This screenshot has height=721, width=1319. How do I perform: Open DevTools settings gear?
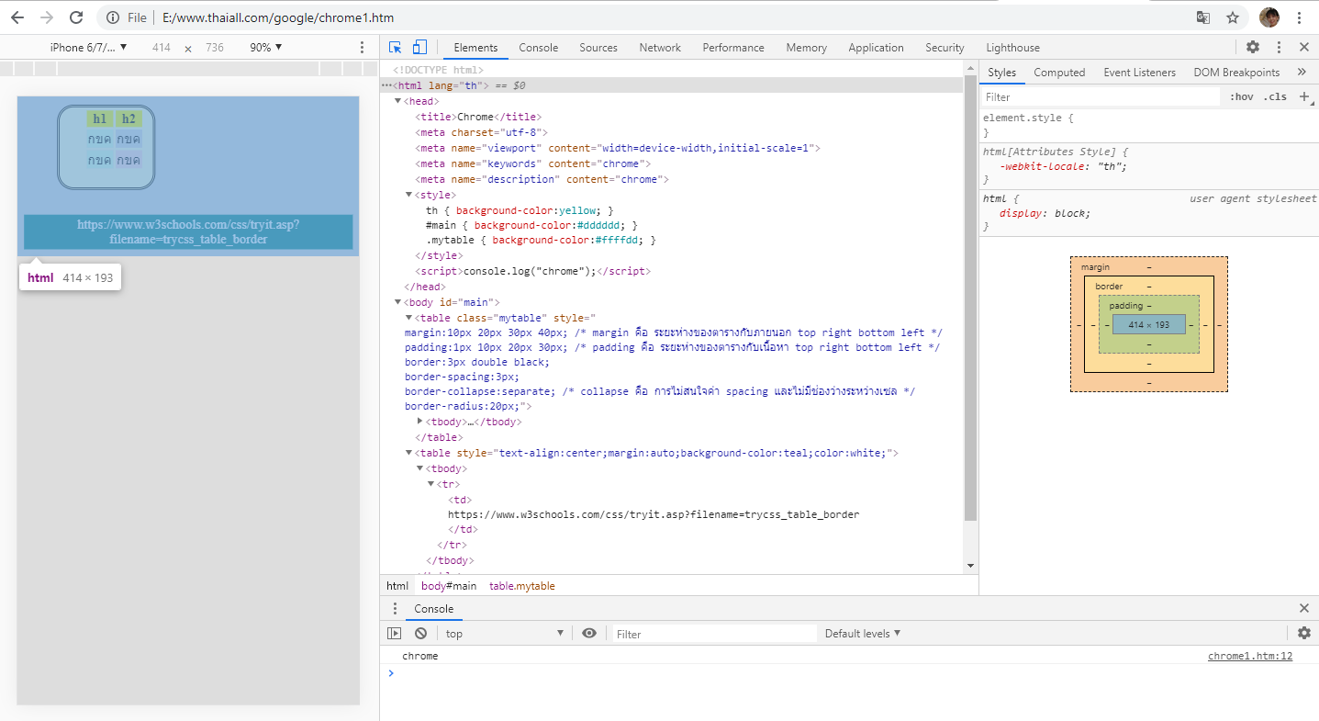coord(1253,48)
